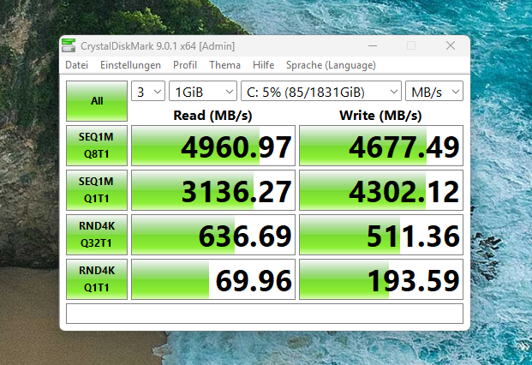The image size is (532, 365).
Task: Click the Read (MB/s) column header
Action: [212, 116]
